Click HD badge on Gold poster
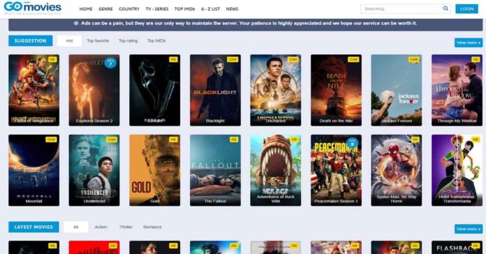486x254 pixels. [x=174, y=140]
